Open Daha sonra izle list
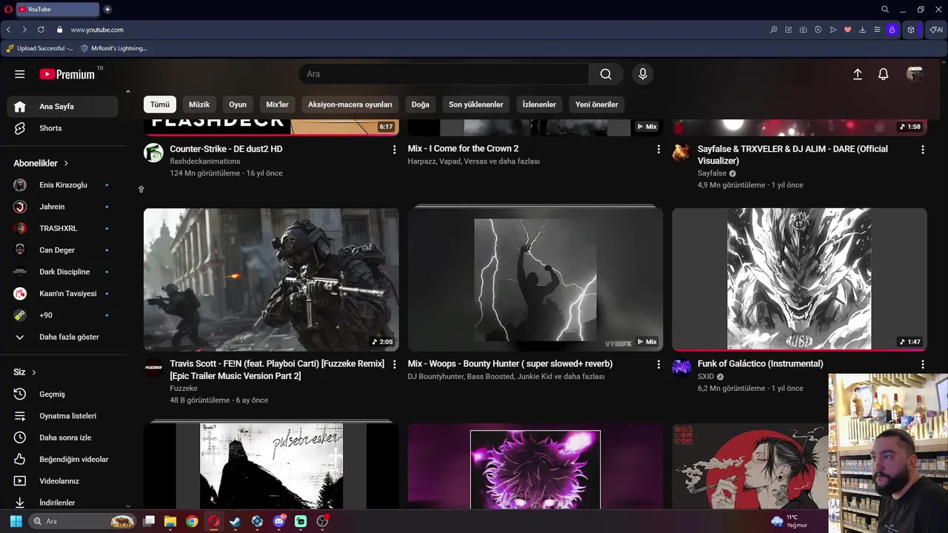The width and height of the screenshot is (948, 533). pos(62,438)
